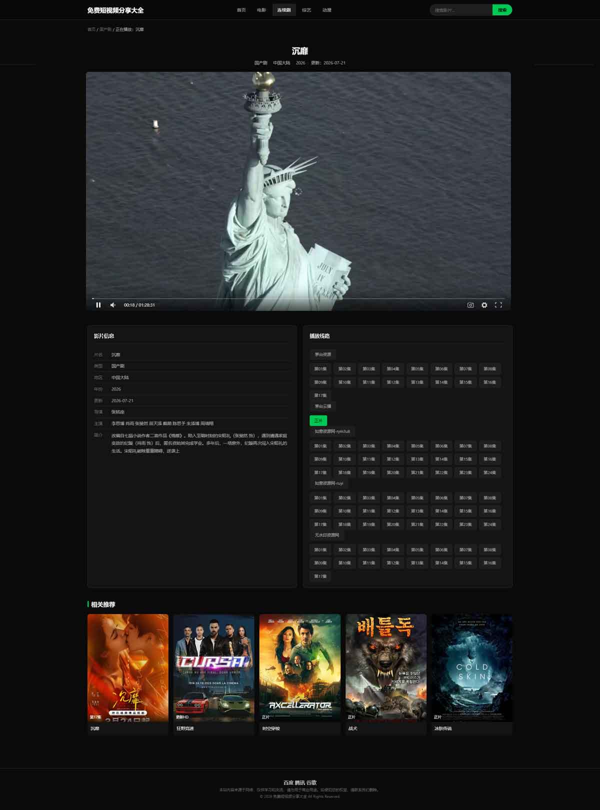Play 第24集 under 如意资源网-rym3u8
The height and width of the screenshot is (810, 600).
490,472
